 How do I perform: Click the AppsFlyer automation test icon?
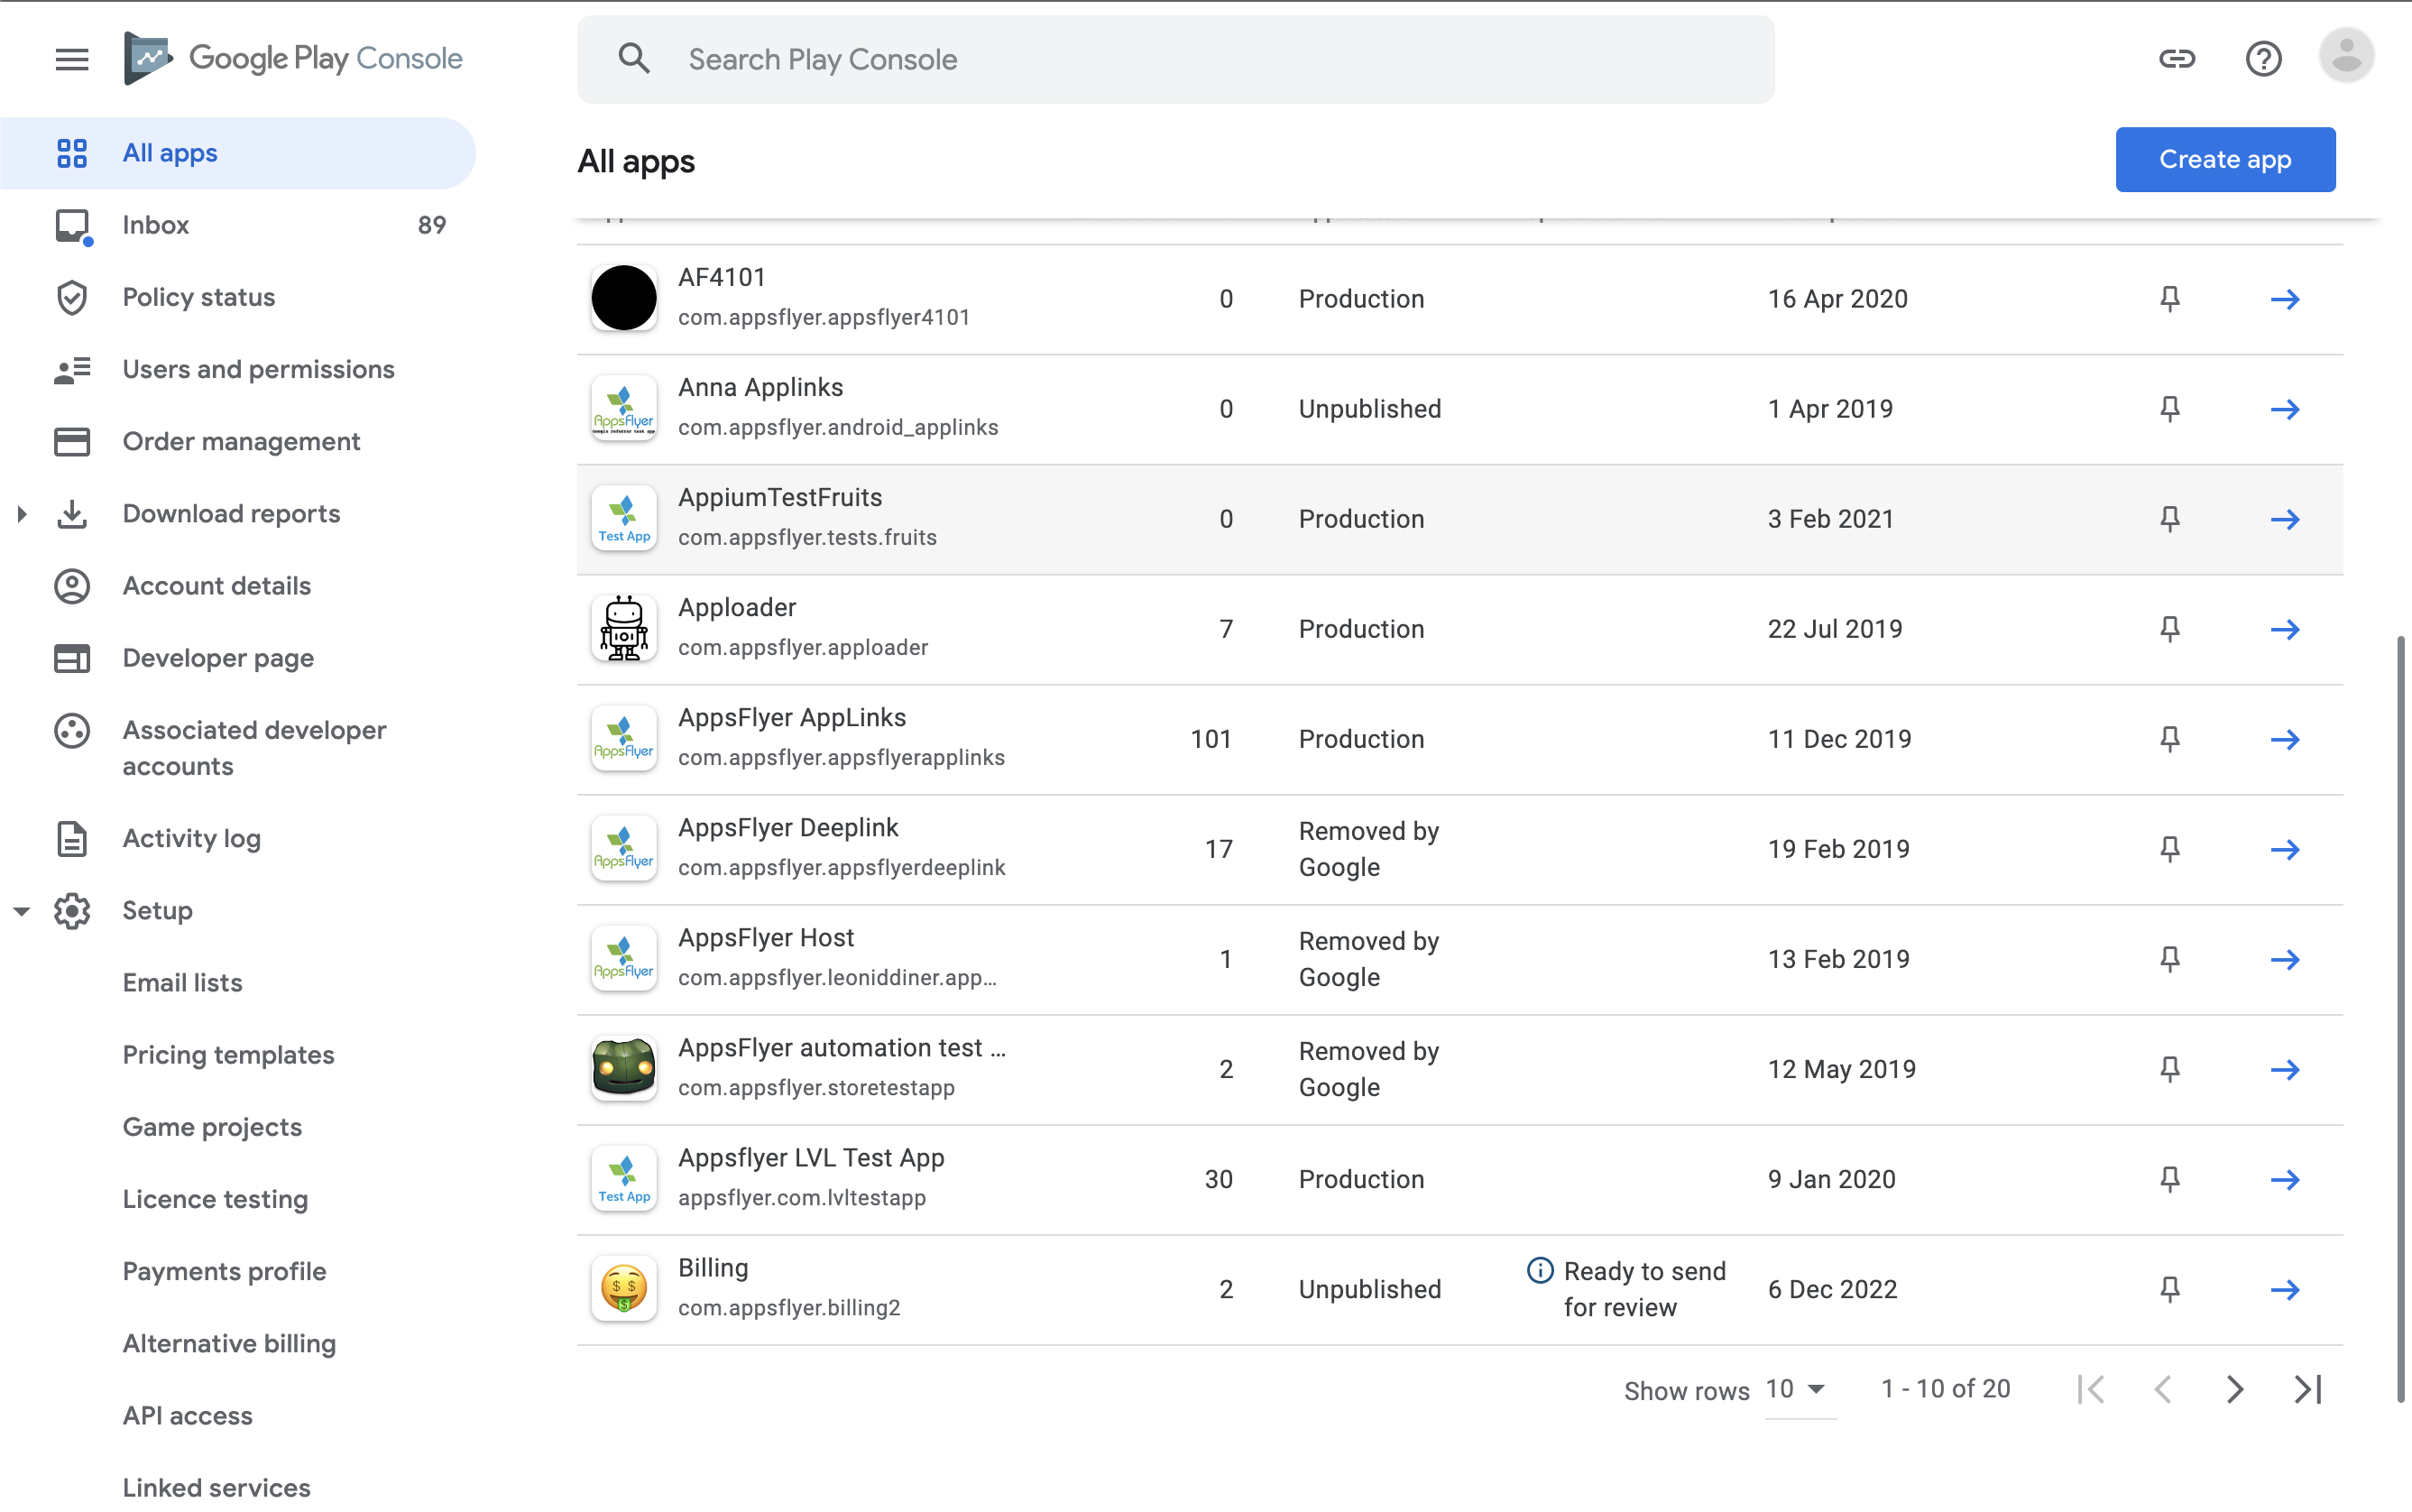click(x=621, y=1066)
